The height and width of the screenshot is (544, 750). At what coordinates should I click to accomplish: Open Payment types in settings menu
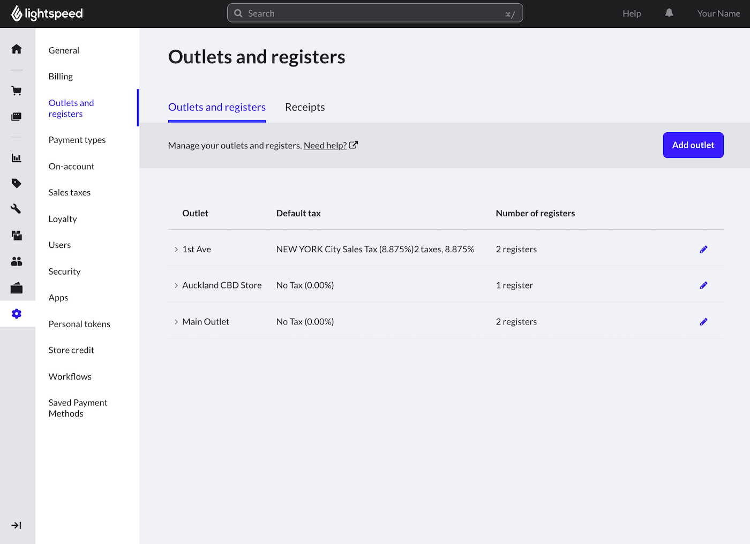click(77, 140)
